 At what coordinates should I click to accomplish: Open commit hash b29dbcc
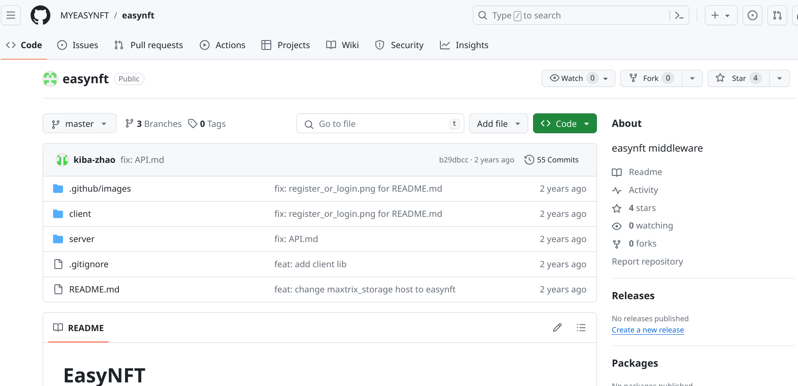[x=453, y=160]
